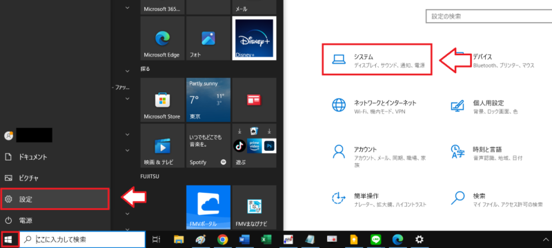Open Google Chrome from the taskbar

click(x=222, y=240)
